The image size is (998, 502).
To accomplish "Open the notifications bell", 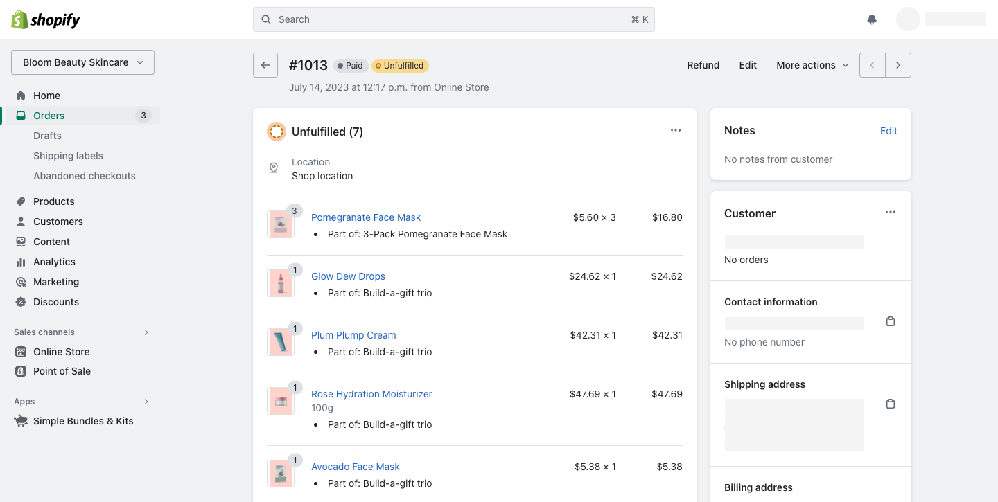I will click(x=872, y=19).
